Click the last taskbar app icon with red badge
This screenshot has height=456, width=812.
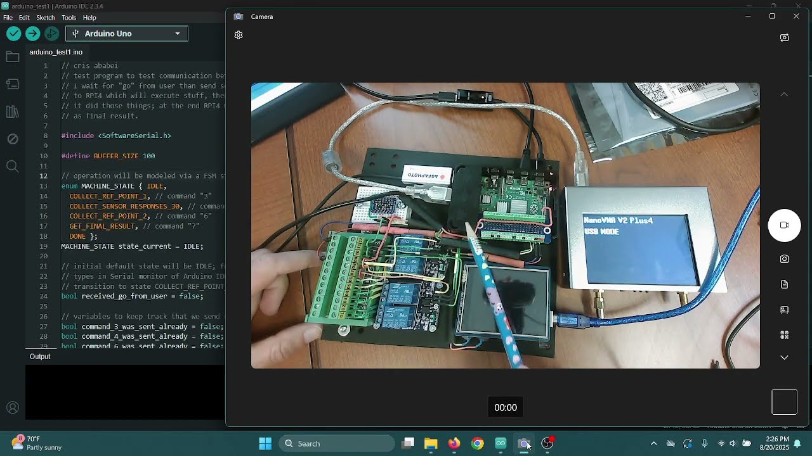click(x=547, y=443)
